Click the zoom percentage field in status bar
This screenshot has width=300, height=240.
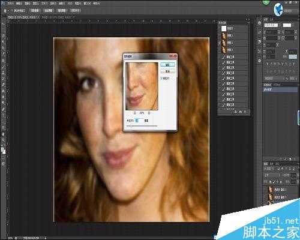10,238
